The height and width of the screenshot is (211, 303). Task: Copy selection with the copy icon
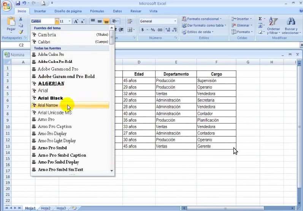point(21,25)
